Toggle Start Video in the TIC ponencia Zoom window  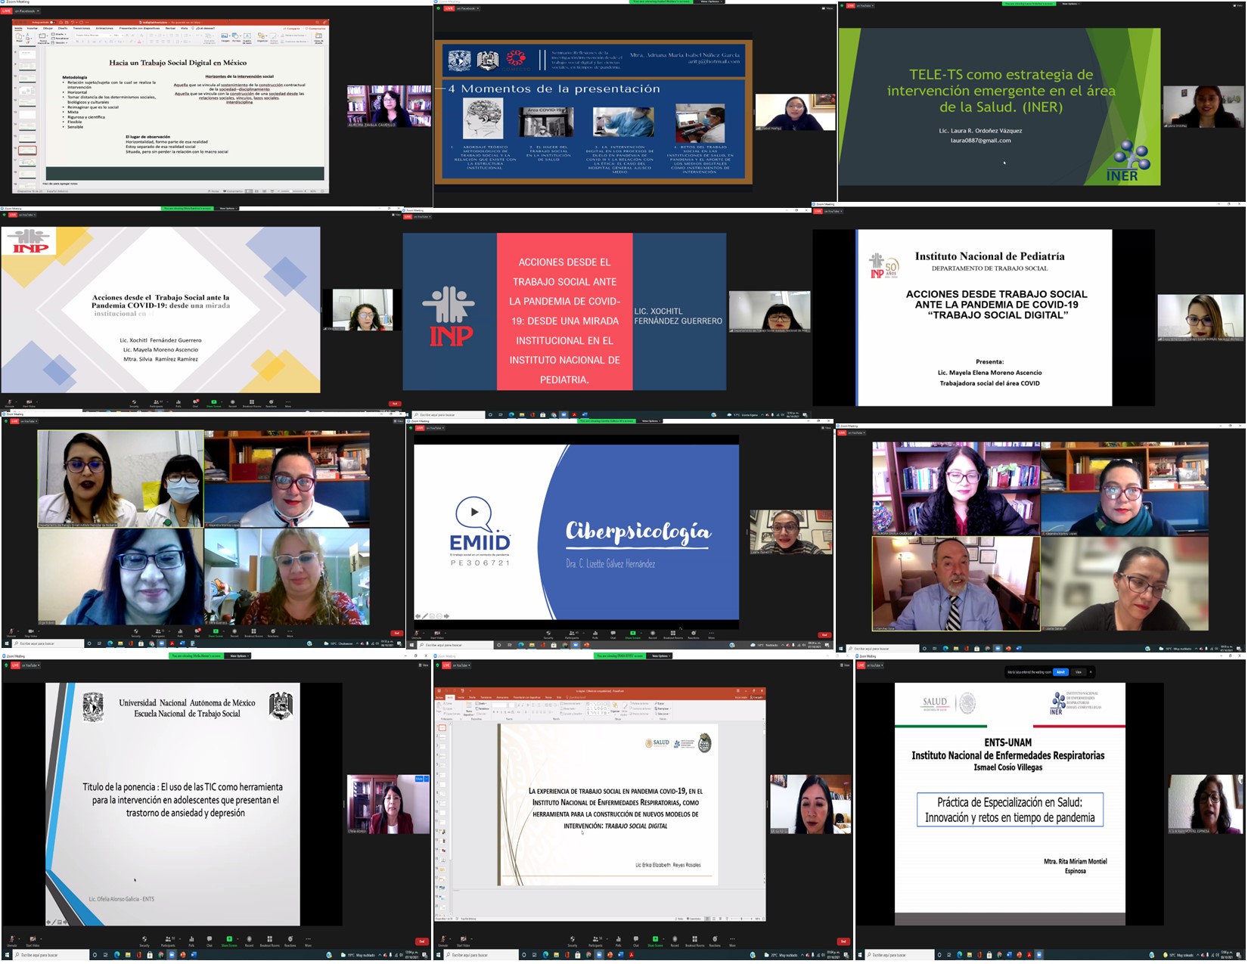click(x=33, y=941)
